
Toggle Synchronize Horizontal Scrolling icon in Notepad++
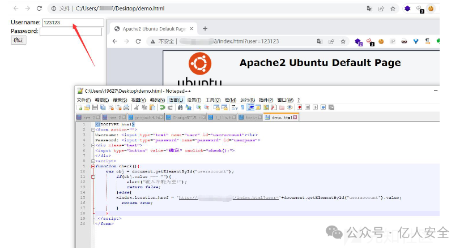pyautogui.click(x=224, y=107)
